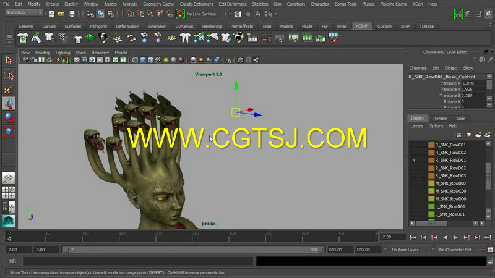Open the Skeleton menu

260,4
